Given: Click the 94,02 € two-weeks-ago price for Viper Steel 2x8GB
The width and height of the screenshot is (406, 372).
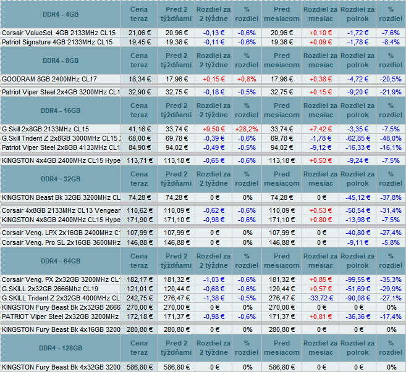Looking at the screenshot, I should (176, 148).
